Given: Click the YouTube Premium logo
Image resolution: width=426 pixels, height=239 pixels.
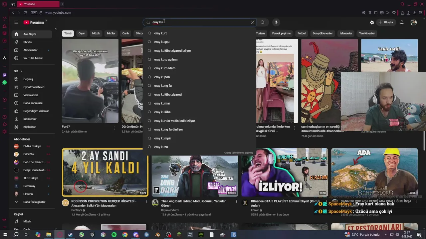Looking at the screenshot, I should tap(35, 22).
